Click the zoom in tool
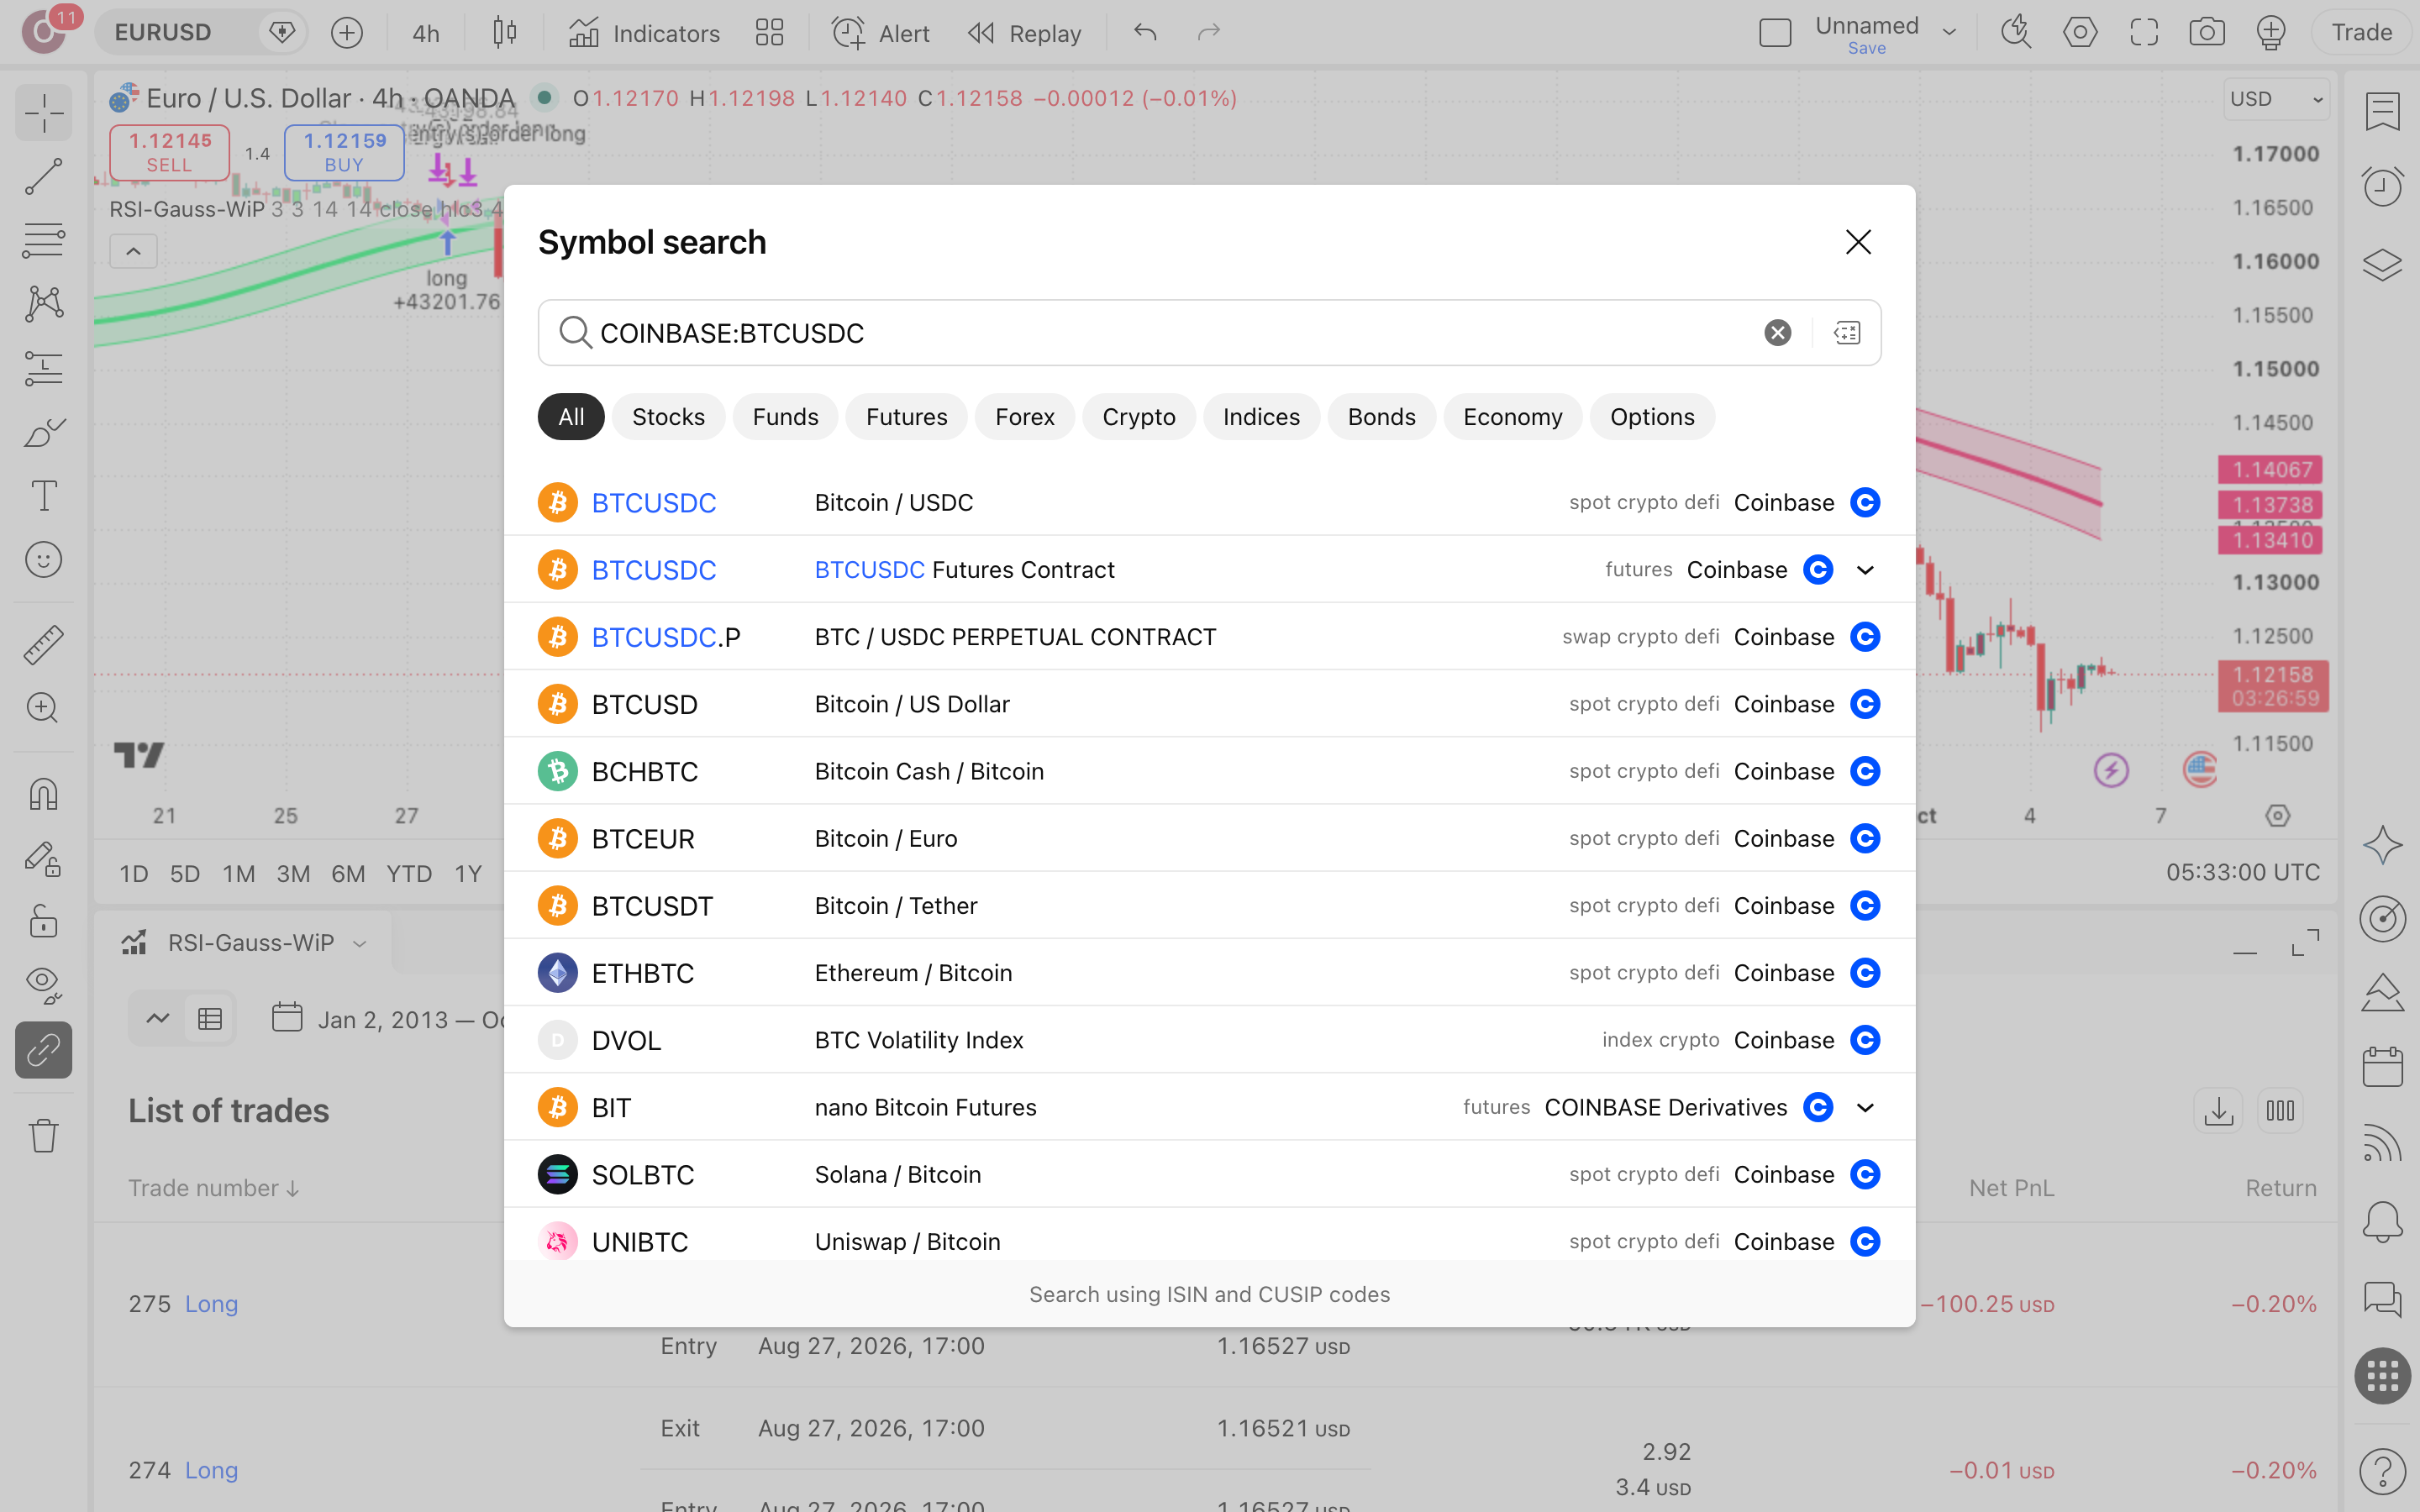Image resolution: width=2420 pixels, height=1512 pixels. [44, 709]
